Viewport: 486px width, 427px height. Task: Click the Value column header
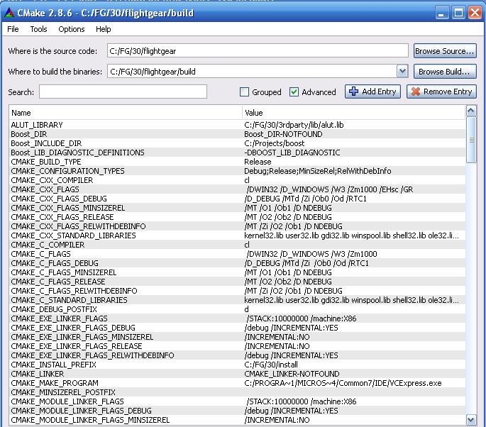click(x=353, y=113)
